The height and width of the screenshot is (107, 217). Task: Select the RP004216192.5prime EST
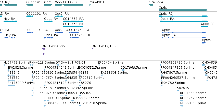click(x=45, y=85)
